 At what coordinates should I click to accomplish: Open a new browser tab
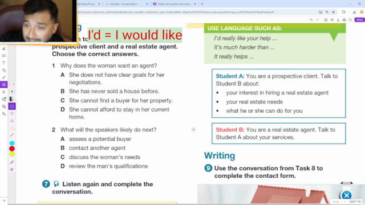[202, 4]
